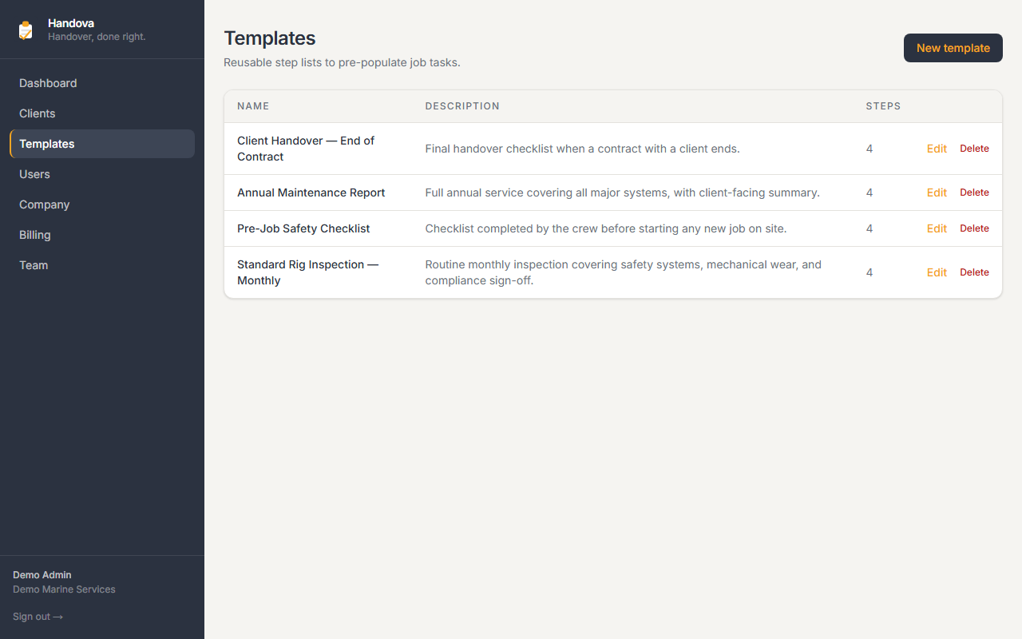Edit the Pre-Job Safety Checklist template
1022x639 pixels.
[937, 228]
